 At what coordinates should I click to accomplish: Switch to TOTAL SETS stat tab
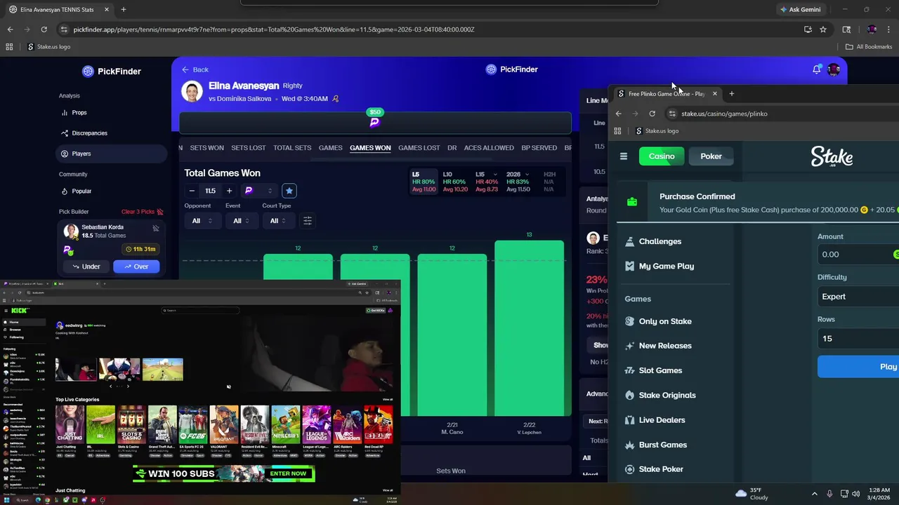pyautogui.click(x=292, y=148)
